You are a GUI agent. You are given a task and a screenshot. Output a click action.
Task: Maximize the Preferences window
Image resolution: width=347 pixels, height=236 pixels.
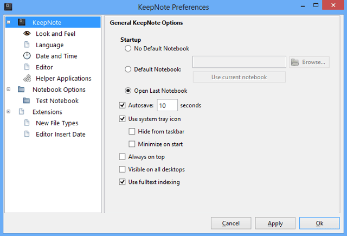pyautogui.click(x=316, y=5)
